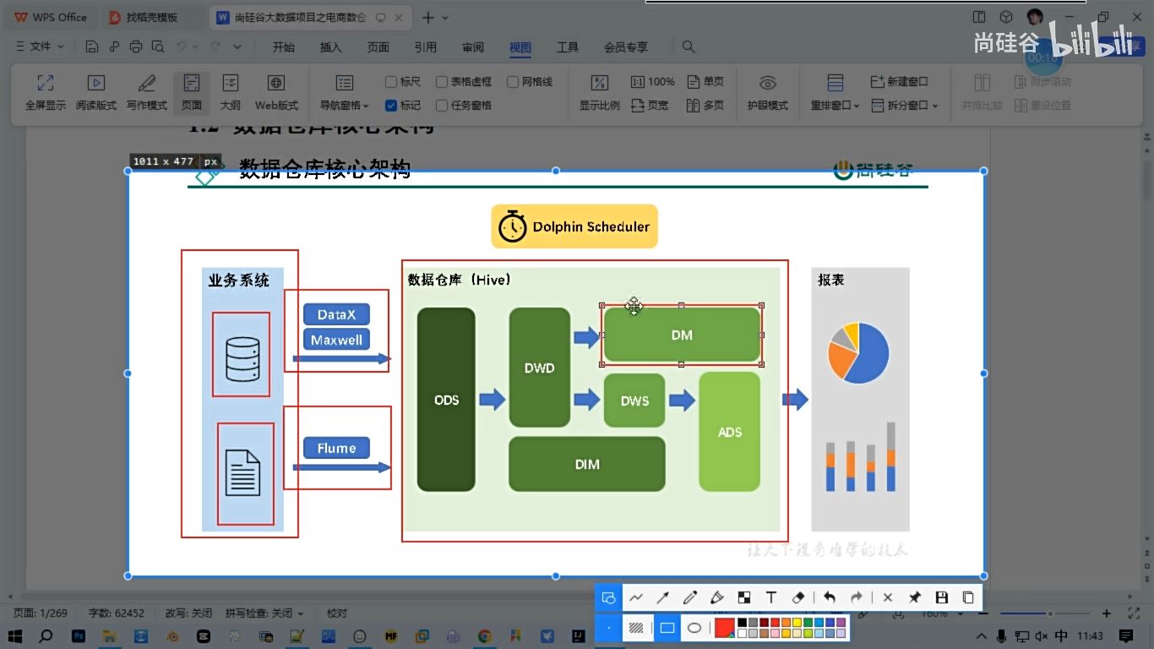Screen dimensions: 1154x649
Task: Pick the yellow color swatch
Action: [797, 623]
